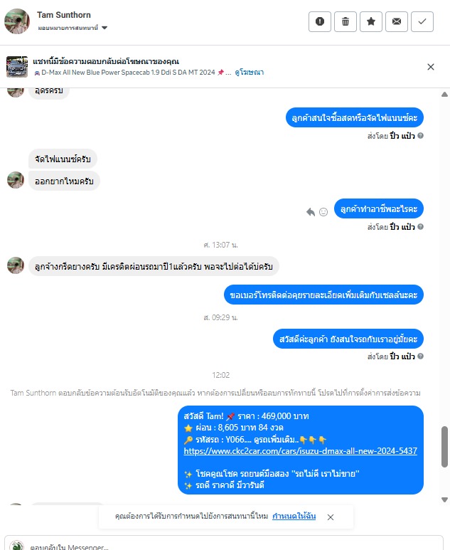Screen dimensions: 450x550
Task: Dismiss the assignment prompt popup
Action: click(x=330, y=517)
